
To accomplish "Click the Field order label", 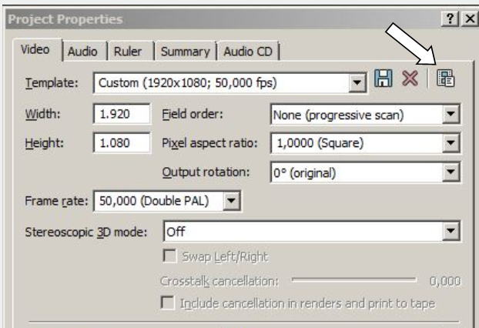I will (193, 114).
